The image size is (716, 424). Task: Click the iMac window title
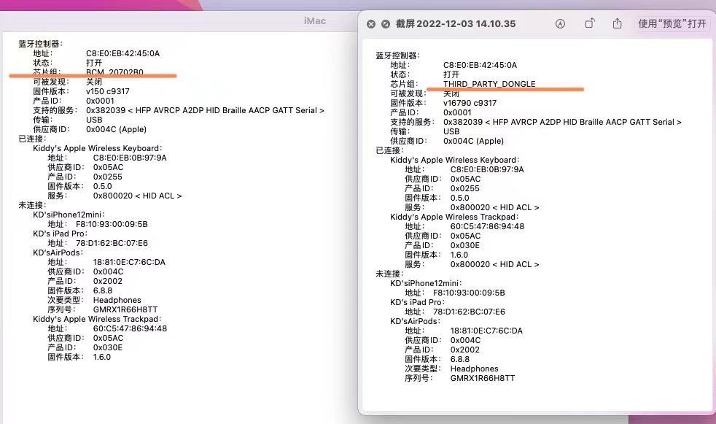[315, 21]
